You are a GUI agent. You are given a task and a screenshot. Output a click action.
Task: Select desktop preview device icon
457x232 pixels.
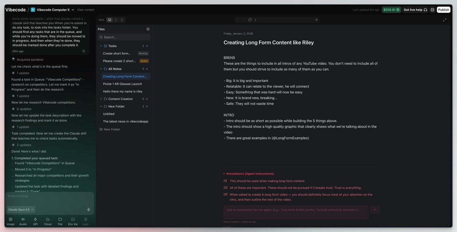pyautogui.click(x=110, y=20)
